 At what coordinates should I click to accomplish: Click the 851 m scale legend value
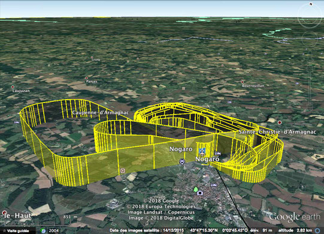tap(70, 217)
